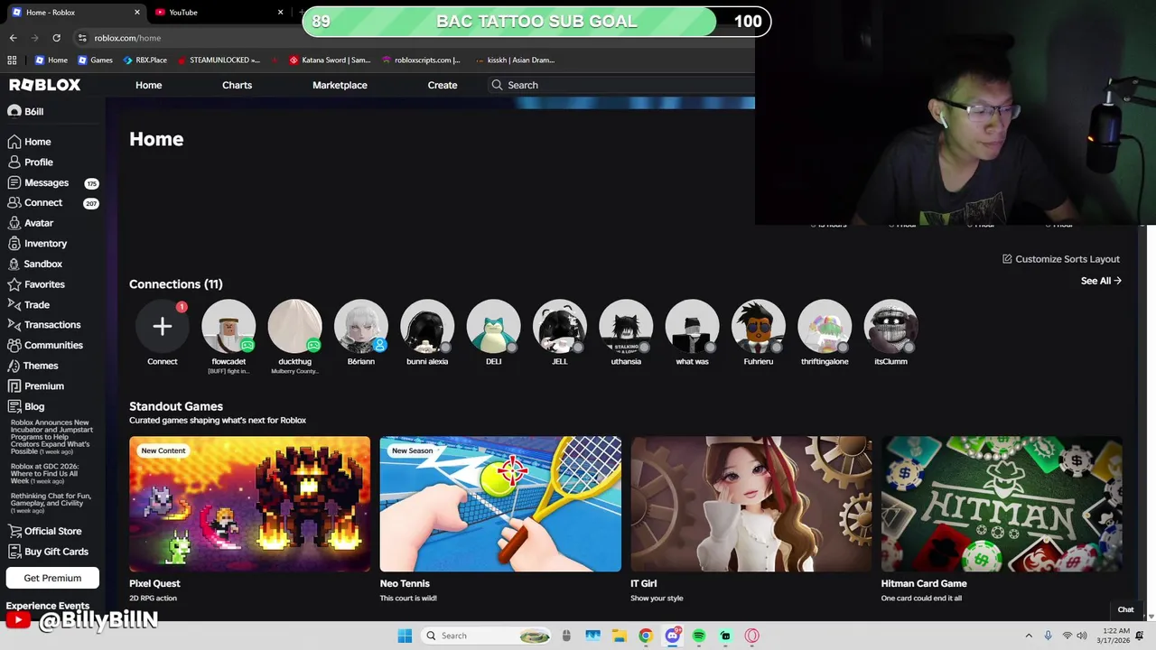Viewport: 1156px width, 650px height.
Task: Open the Chat panel button
Action: tap(1125, 609)
